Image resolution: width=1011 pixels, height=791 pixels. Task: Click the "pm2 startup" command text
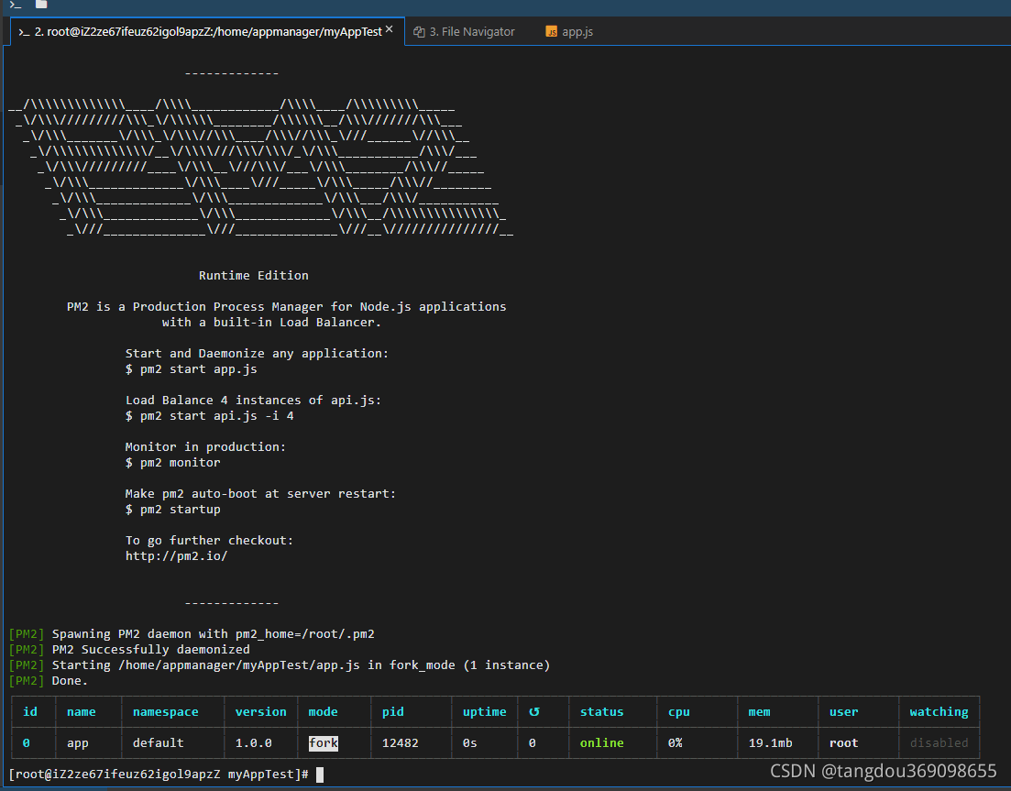(180, 510)
